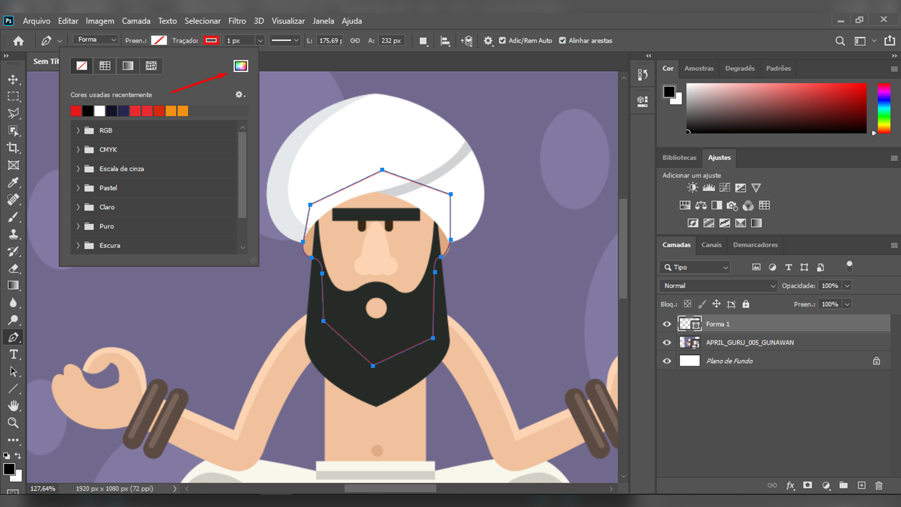Click the Home icon in options bar

click(x=18, y=41)
